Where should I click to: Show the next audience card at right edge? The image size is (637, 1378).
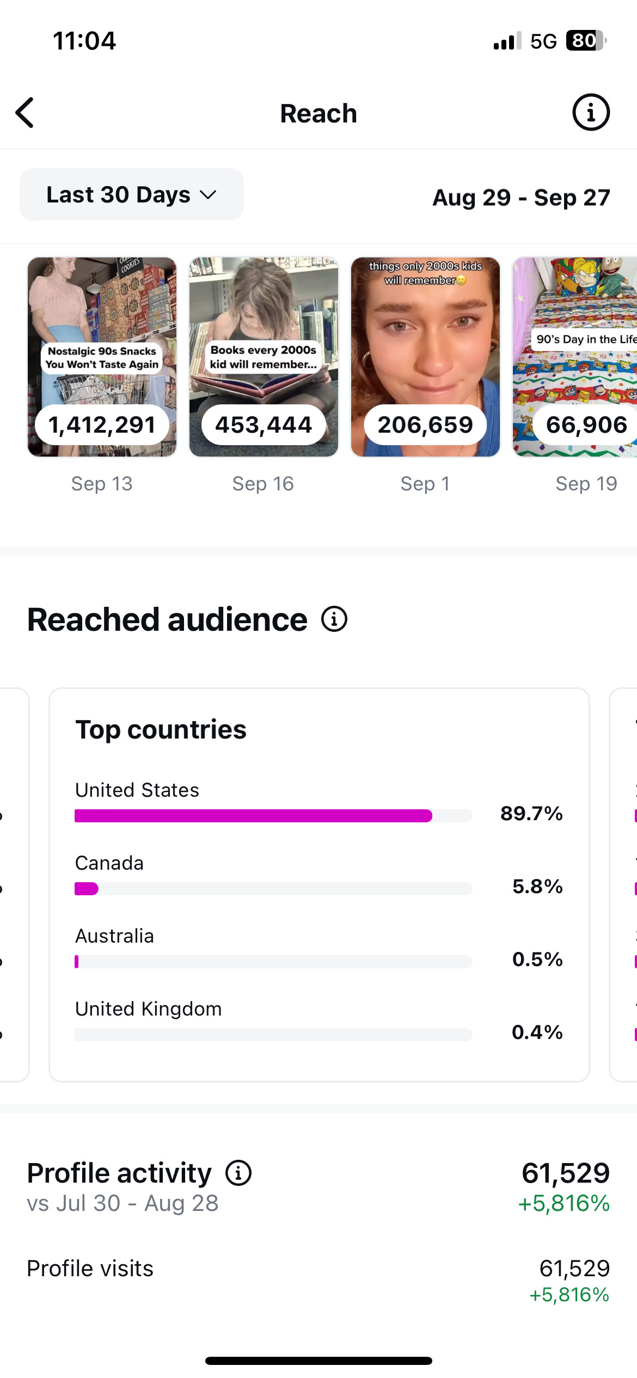tap(623, 885)
